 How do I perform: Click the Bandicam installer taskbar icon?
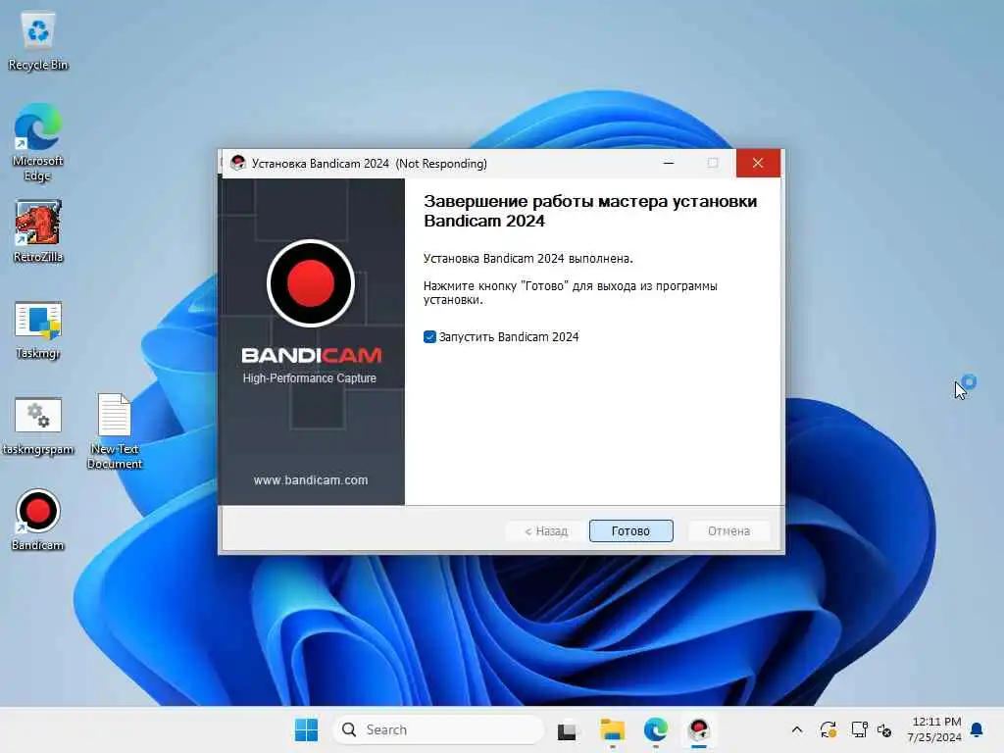coord(698,729)
